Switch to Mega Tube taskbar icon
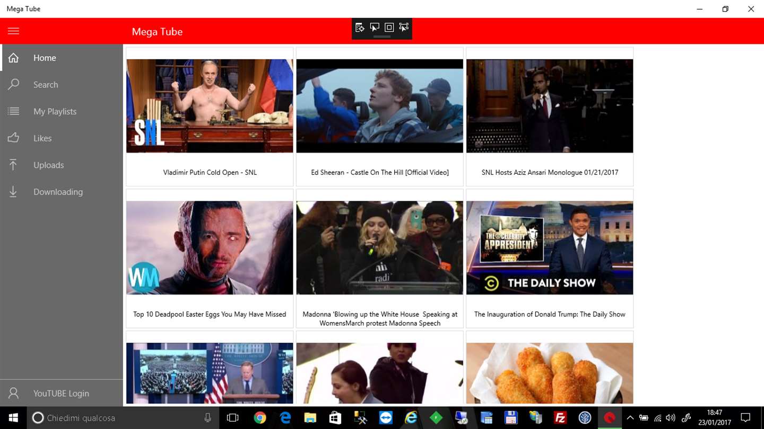The width and height of the screenshot is (764, 429). 610,418
